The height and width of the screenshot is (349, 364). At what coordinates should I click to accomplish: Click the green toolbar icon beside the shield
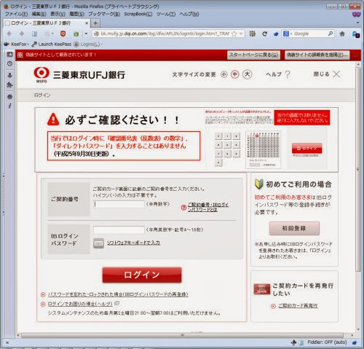76,34
